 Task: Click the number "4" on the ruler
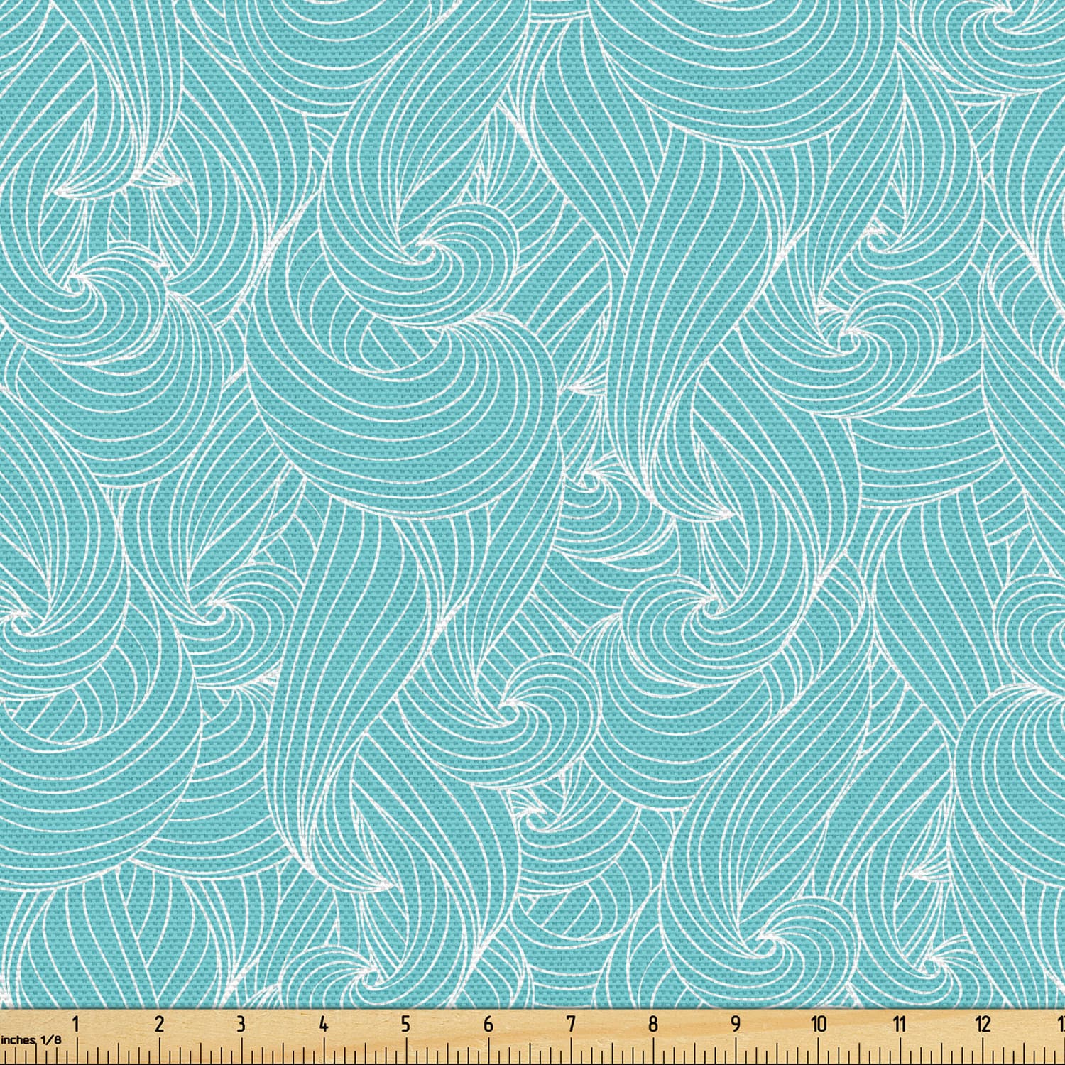tap(324, 1023)
